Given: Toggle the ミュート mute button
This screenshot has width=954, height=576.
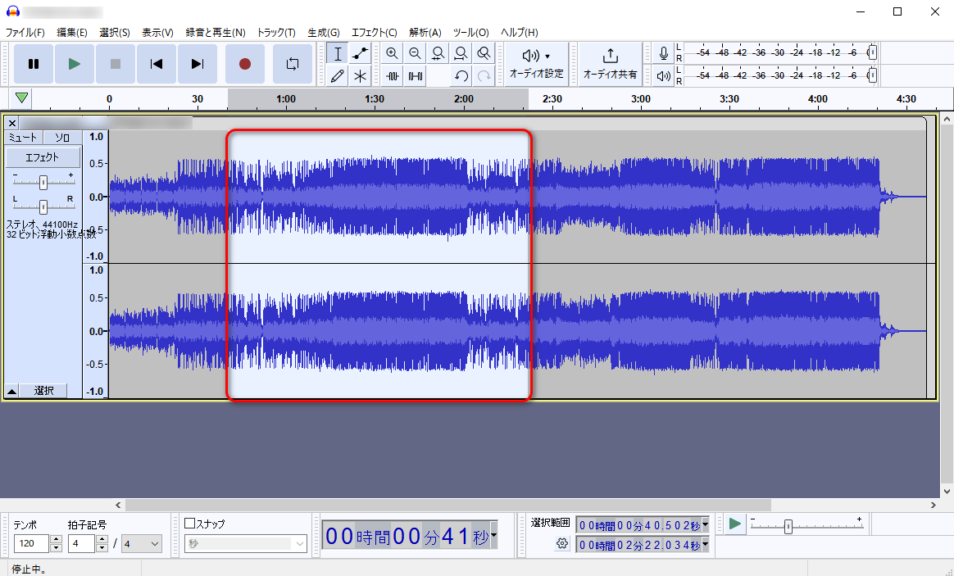Looking at the screenshot, I should 24,138.
